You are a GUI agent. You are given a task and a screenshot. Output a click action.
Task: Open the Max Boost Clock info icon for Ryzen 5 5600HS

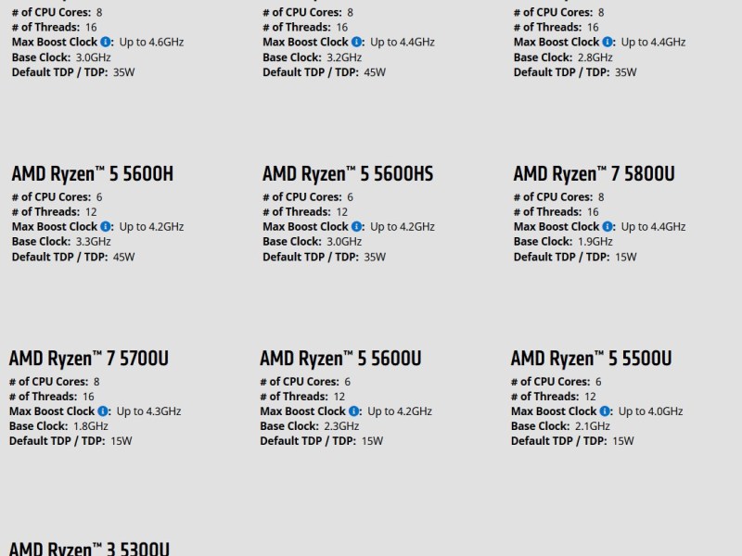point(356,227)
